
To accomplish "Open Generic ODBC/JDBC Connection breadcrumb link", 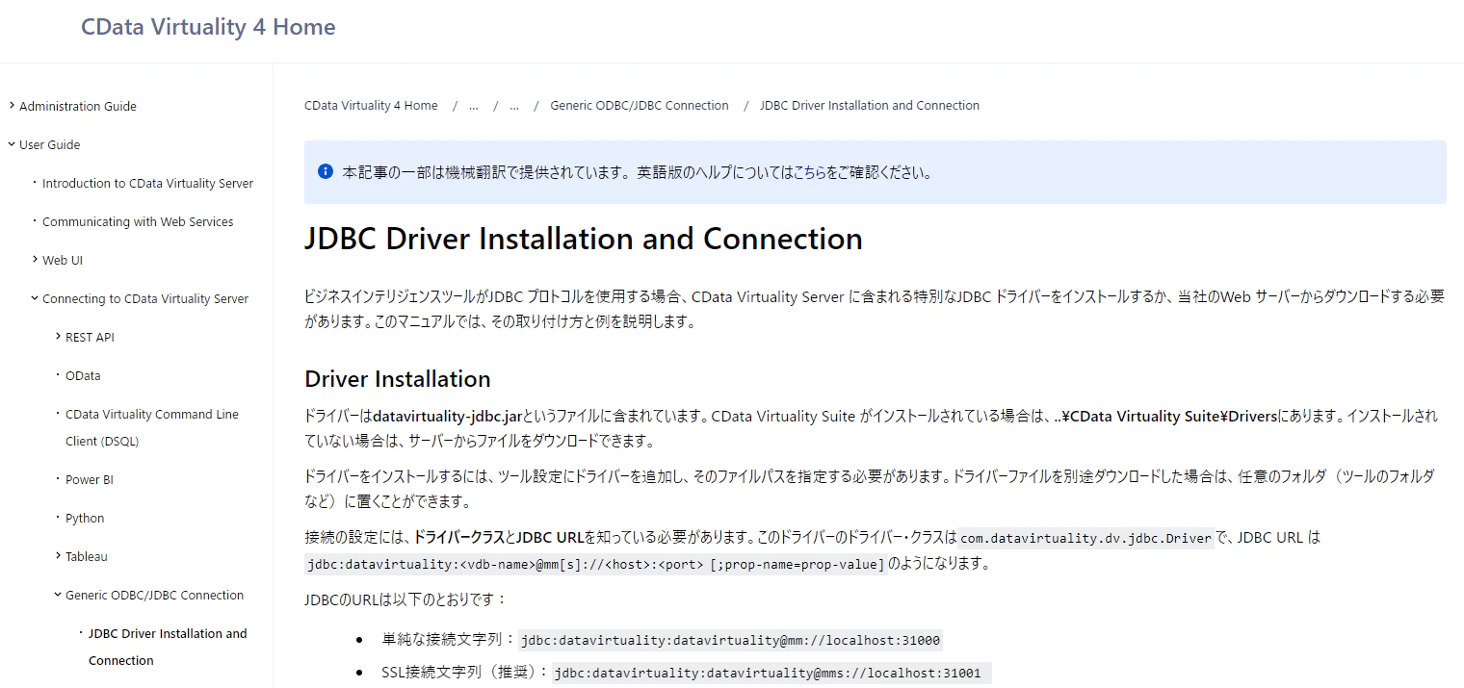I will [640, 106].
